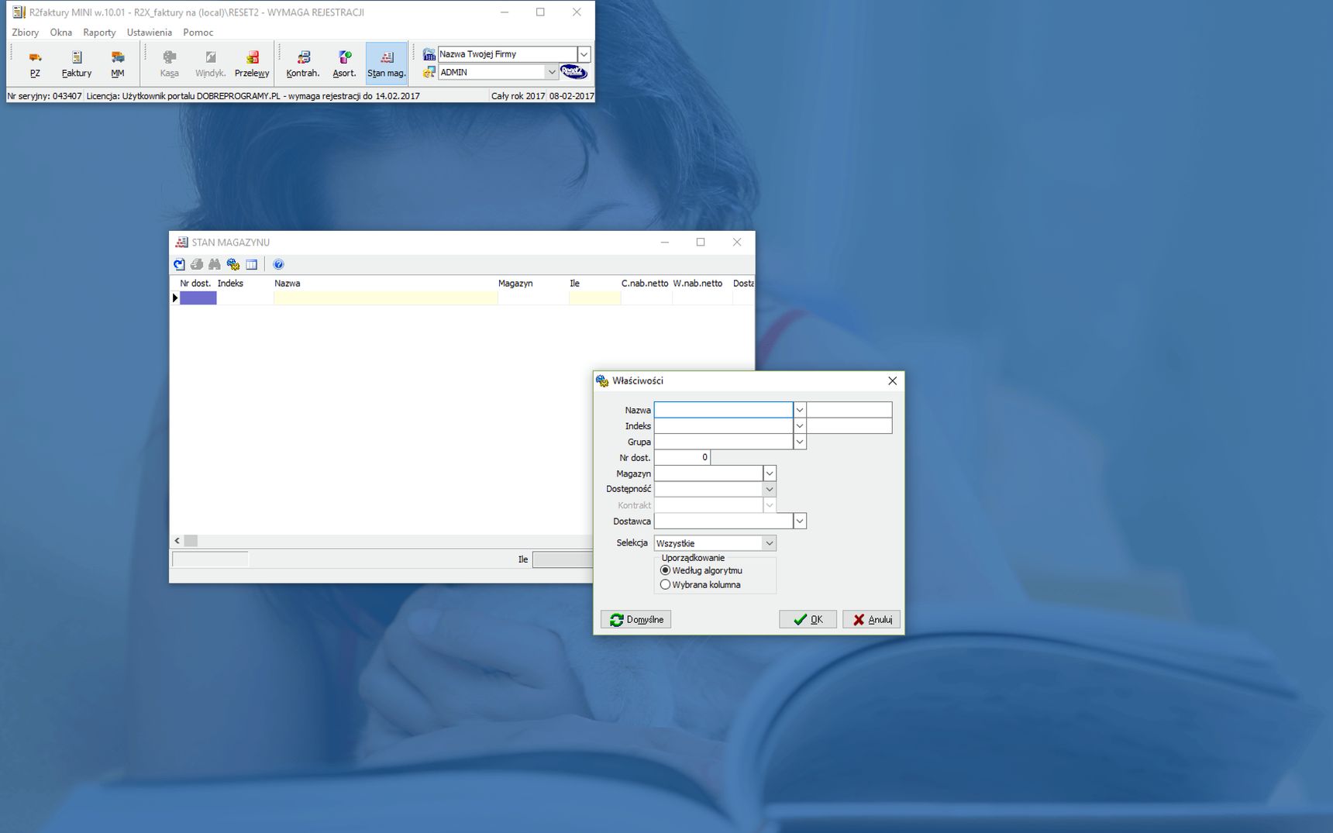Open the MM transfers module
The image size is (1333, 833).
117,63
